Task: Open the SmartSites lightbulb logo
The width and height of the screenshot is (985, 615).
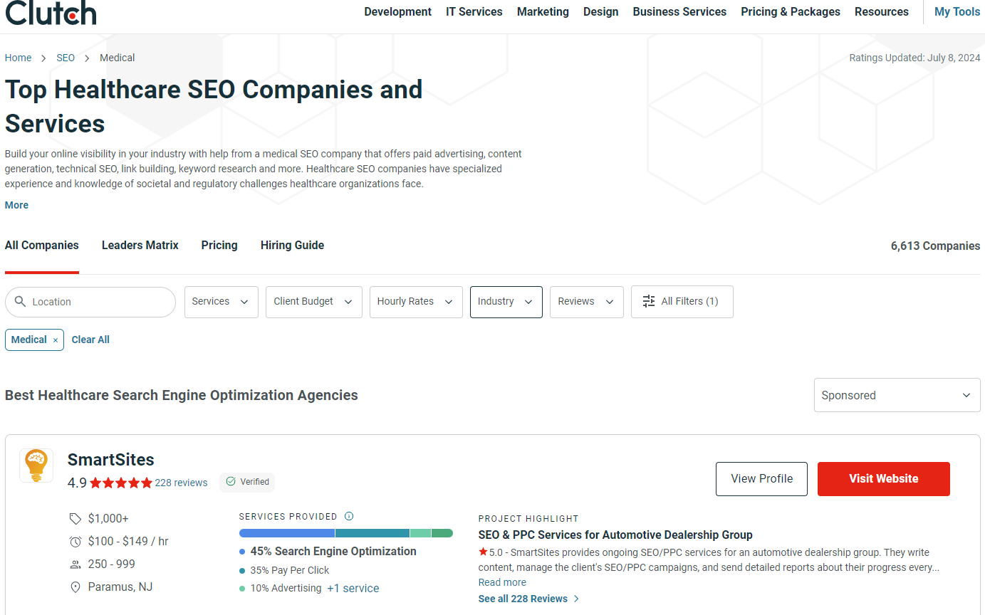Action: coord(36,466)
